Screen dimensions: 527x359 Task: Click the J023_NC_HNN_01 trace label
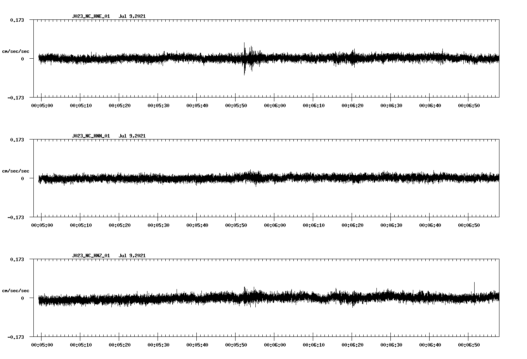click(x=90, y=136)
